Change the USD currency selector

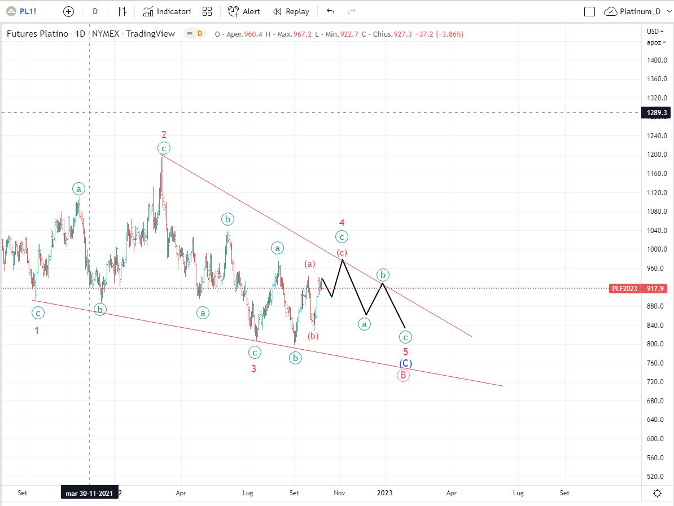click(x=655, y=32)
